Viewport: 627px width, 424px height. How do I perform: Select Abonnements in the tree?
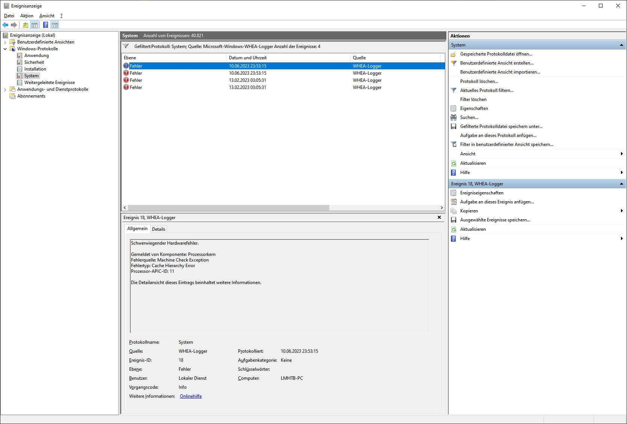31,96
